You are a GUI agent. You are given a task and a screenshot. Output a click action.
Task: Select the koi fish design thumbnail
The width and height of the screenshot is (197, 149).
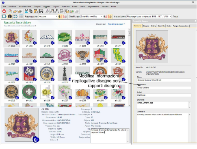click(x=29, y=37)
